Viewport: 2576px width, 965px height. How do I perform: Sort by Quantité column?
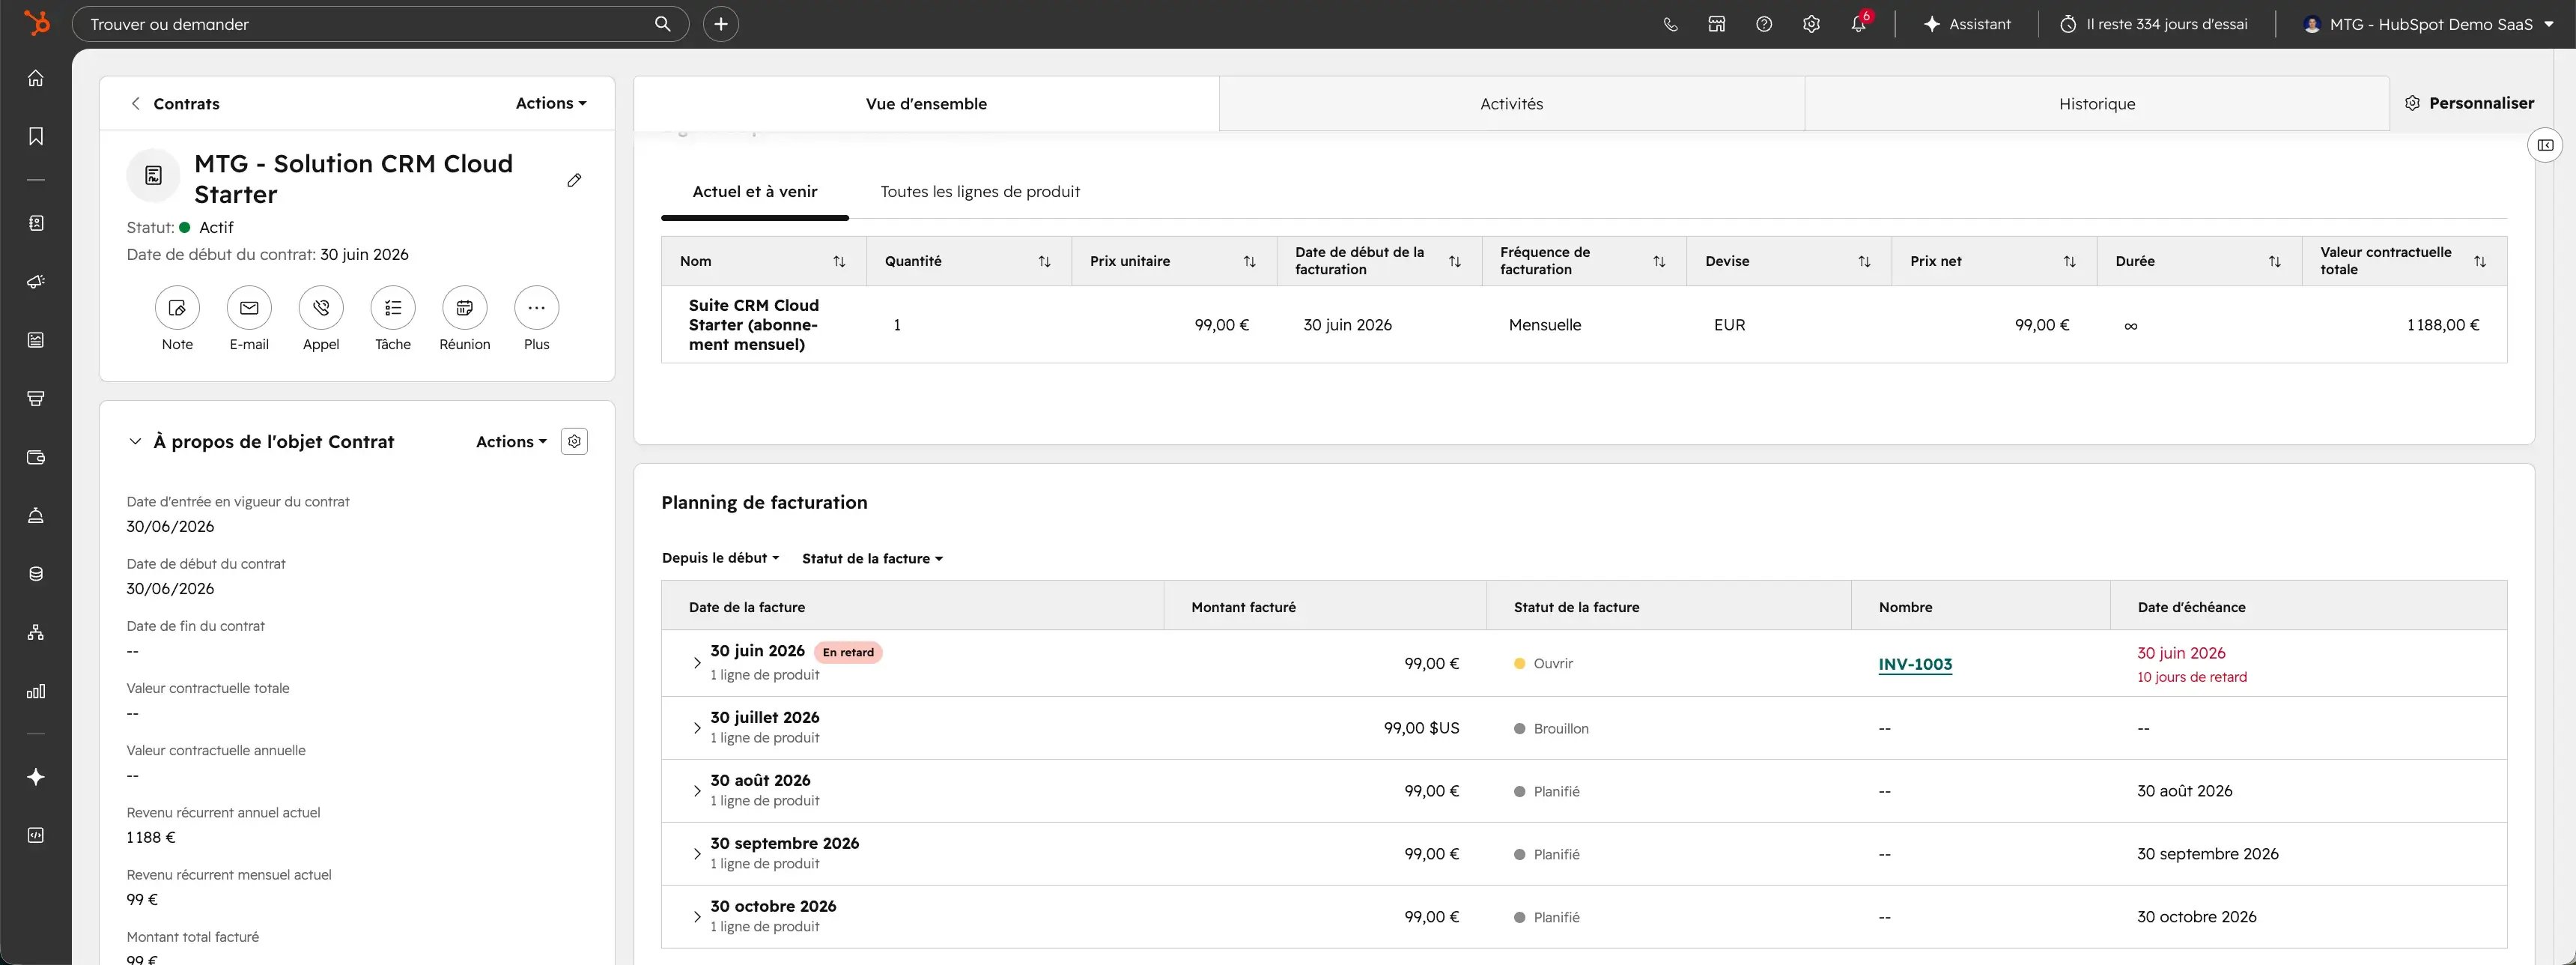[x=1044, y=261]
